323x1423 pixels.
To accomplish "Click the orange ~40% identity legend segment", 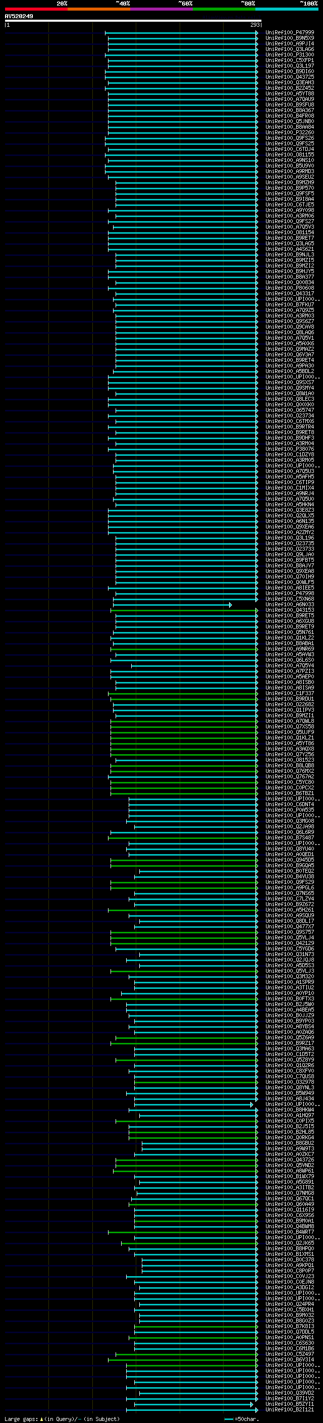I will pos(99,9).
